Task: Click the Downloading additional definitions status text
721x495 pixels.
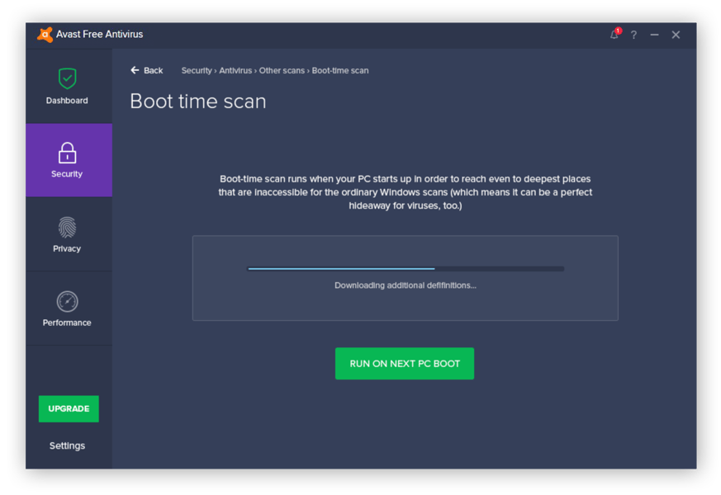Action: pyautogui.click(x=404, y=285)
